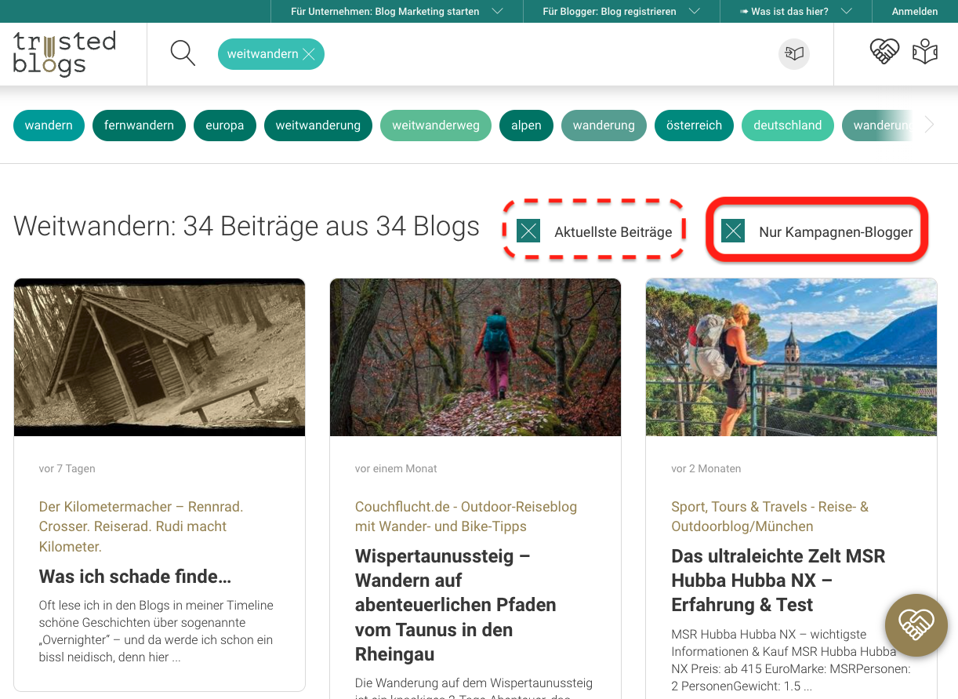Select the fernwandern tag pill
Viewport: 958px width, 699px height.
139,126
